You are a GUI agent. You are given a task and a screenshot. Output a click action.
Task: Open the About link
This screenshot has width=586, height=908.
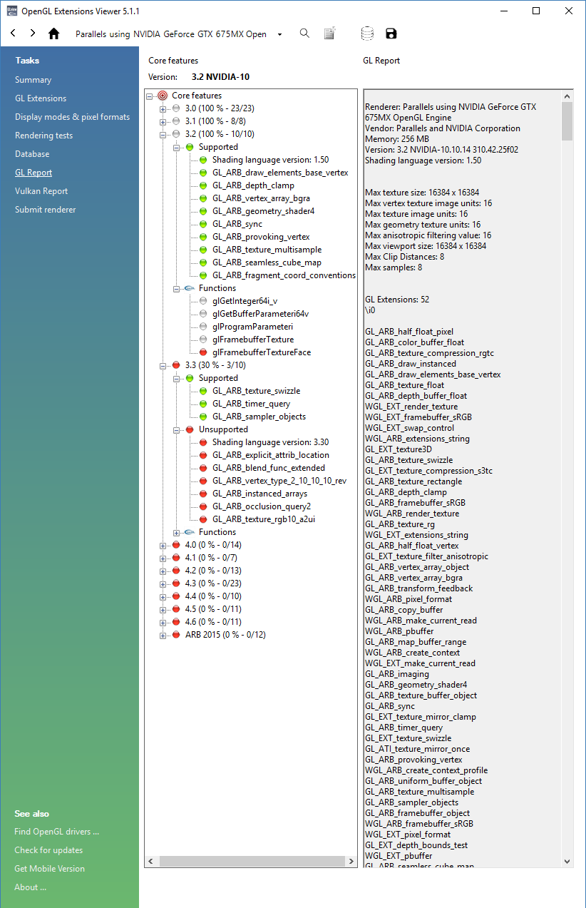pos(30,887)
